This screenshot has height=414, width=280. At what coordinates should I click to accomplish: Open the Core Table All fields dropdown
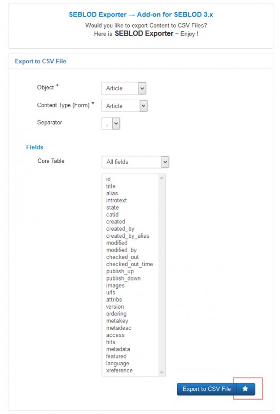tap(135, 162)
